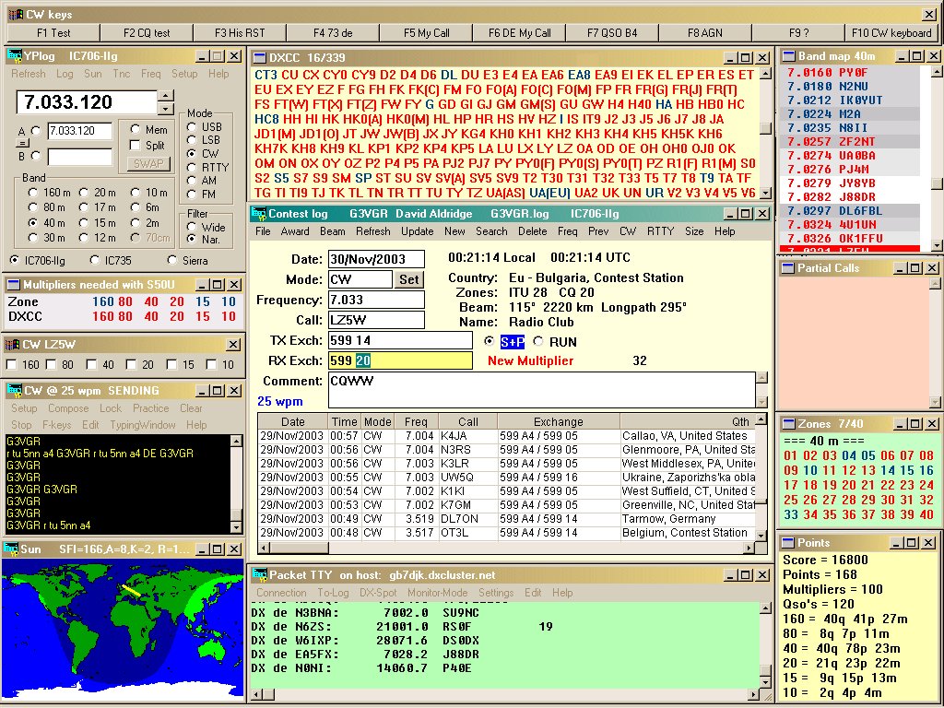
Task: Click the Band map 40m title icon
Action: 788,56
